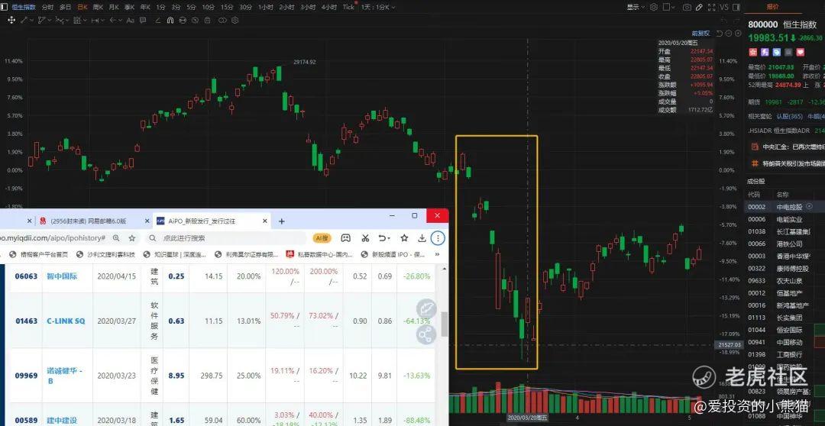
Task: Open the 智中国际 stock link
Action: tap(62, 276)
